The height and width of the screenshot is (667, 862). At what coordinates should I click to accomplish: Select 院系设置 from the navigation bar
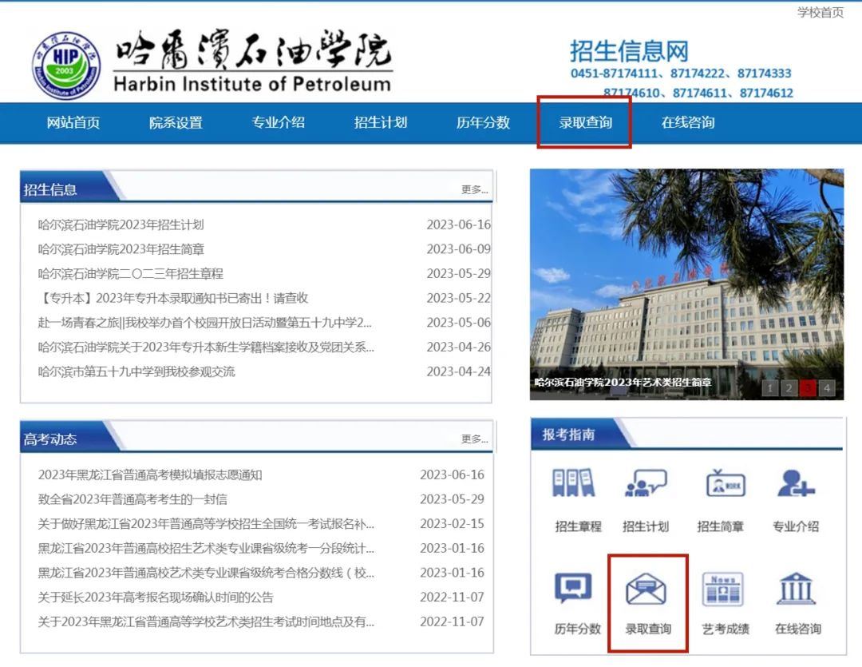[176, 123]
